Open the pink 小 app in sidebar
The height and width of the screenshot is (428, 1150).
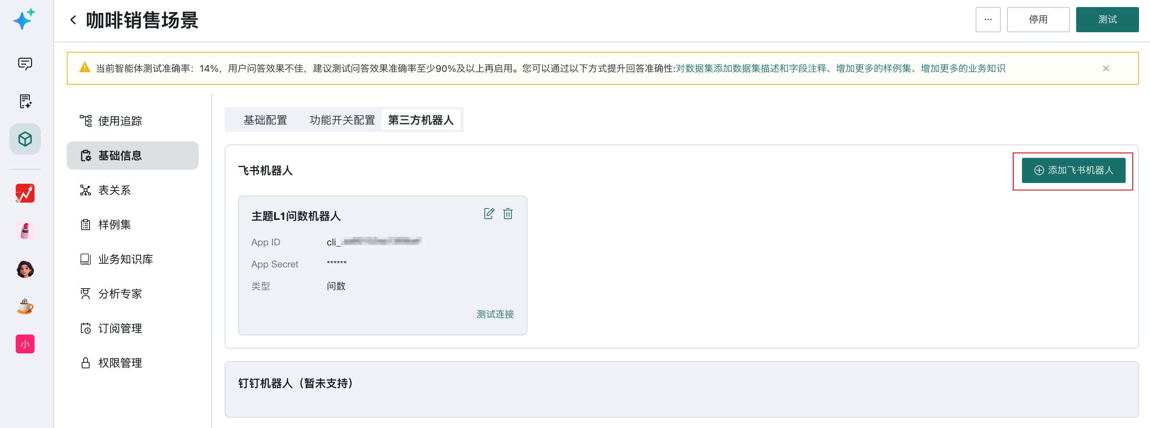click(x=25, y=344)
